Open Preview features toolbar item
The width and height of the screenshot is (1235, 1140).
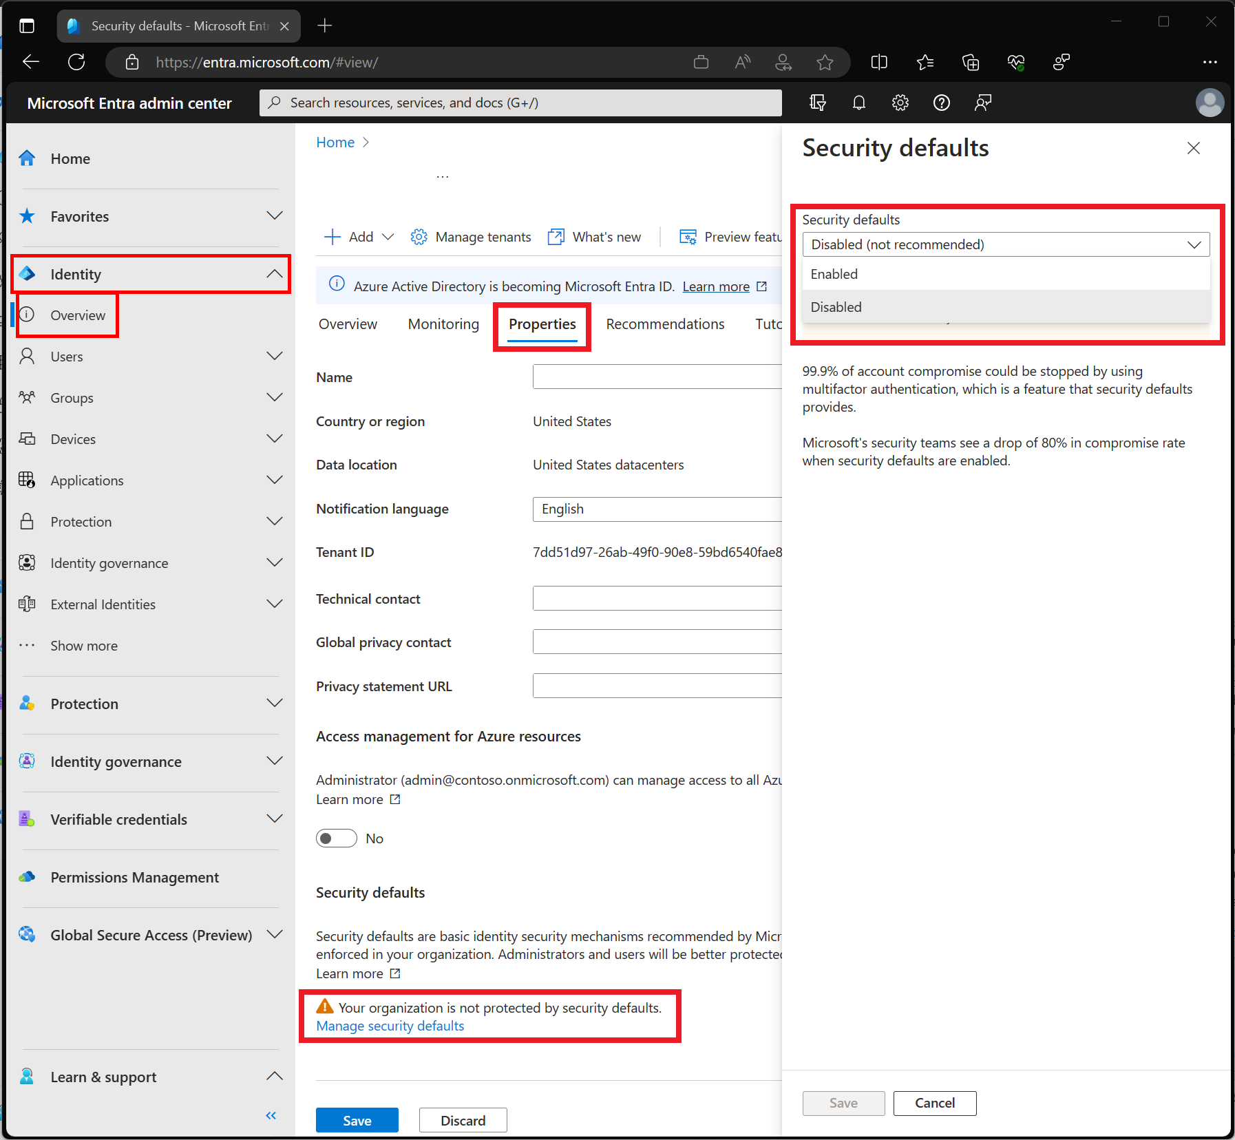(x=730, y=237)
